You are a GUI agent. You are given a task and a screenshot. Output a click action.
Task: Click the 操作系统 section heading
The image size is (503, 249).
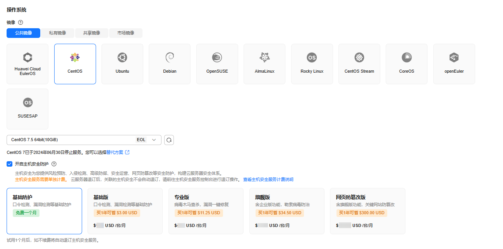pos(17,10)
